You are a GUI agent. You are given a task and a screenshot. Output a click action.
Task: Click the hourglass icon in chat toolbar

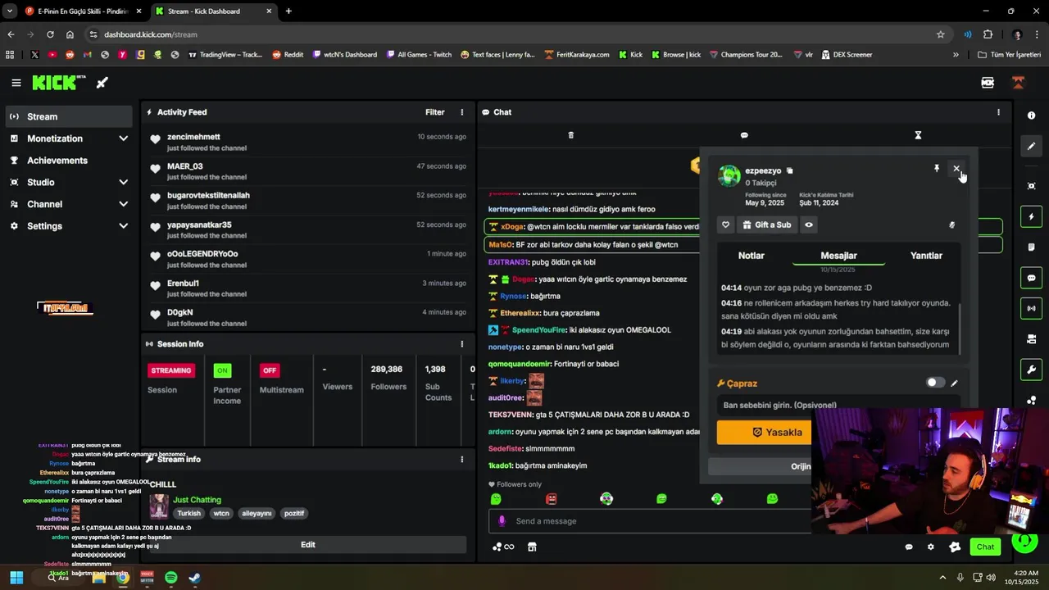click(918, 135)
